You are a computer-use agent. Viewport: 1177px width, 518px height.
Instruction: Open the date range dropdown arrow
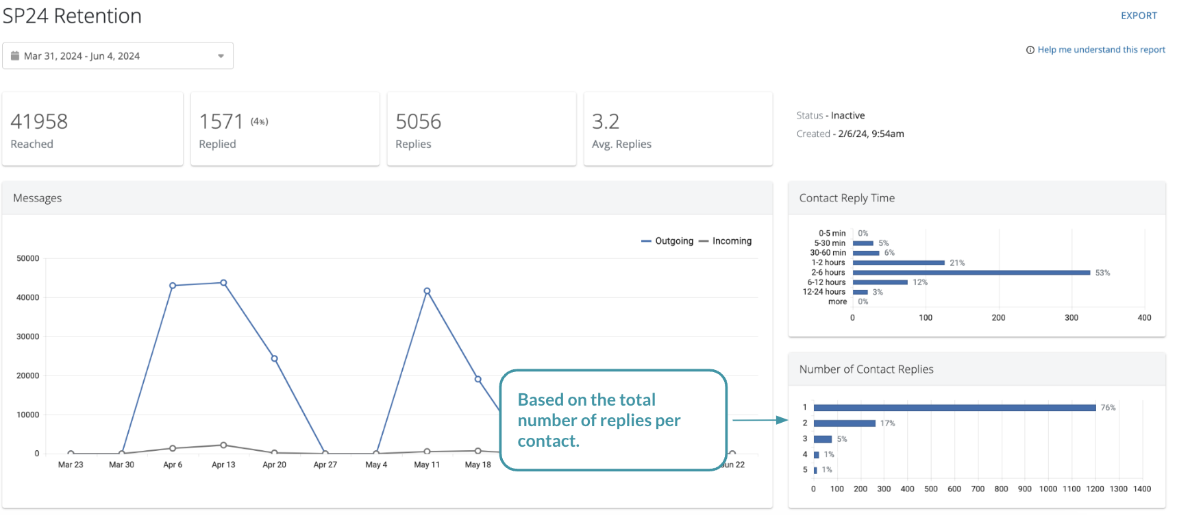pyautogui.click(x=221, y=56)
